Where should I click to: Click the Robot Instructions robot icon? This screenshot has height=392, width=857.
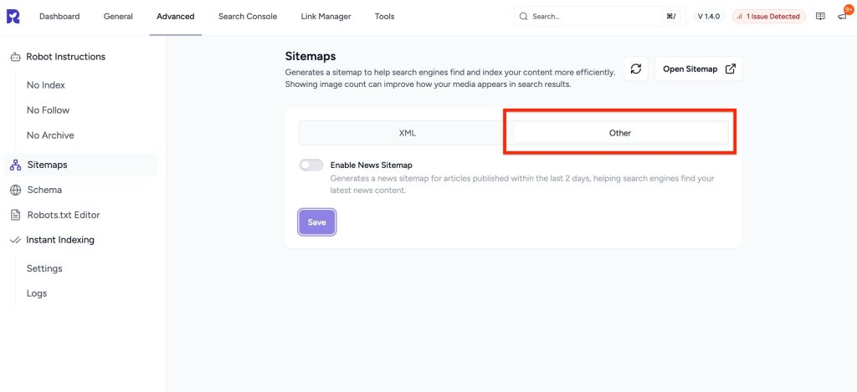(15, 57)
